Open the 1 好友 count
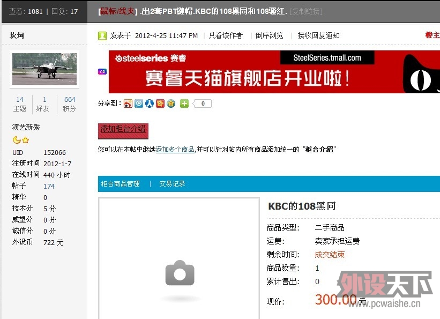The width and height of the screenshot is (440, 319). pyautogui.click(x=43, y=104)
